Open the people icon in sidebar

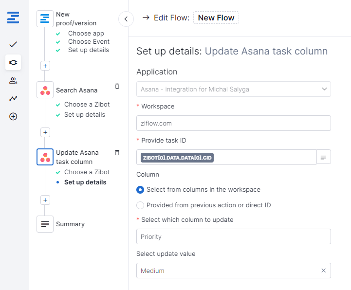(13, 80)
